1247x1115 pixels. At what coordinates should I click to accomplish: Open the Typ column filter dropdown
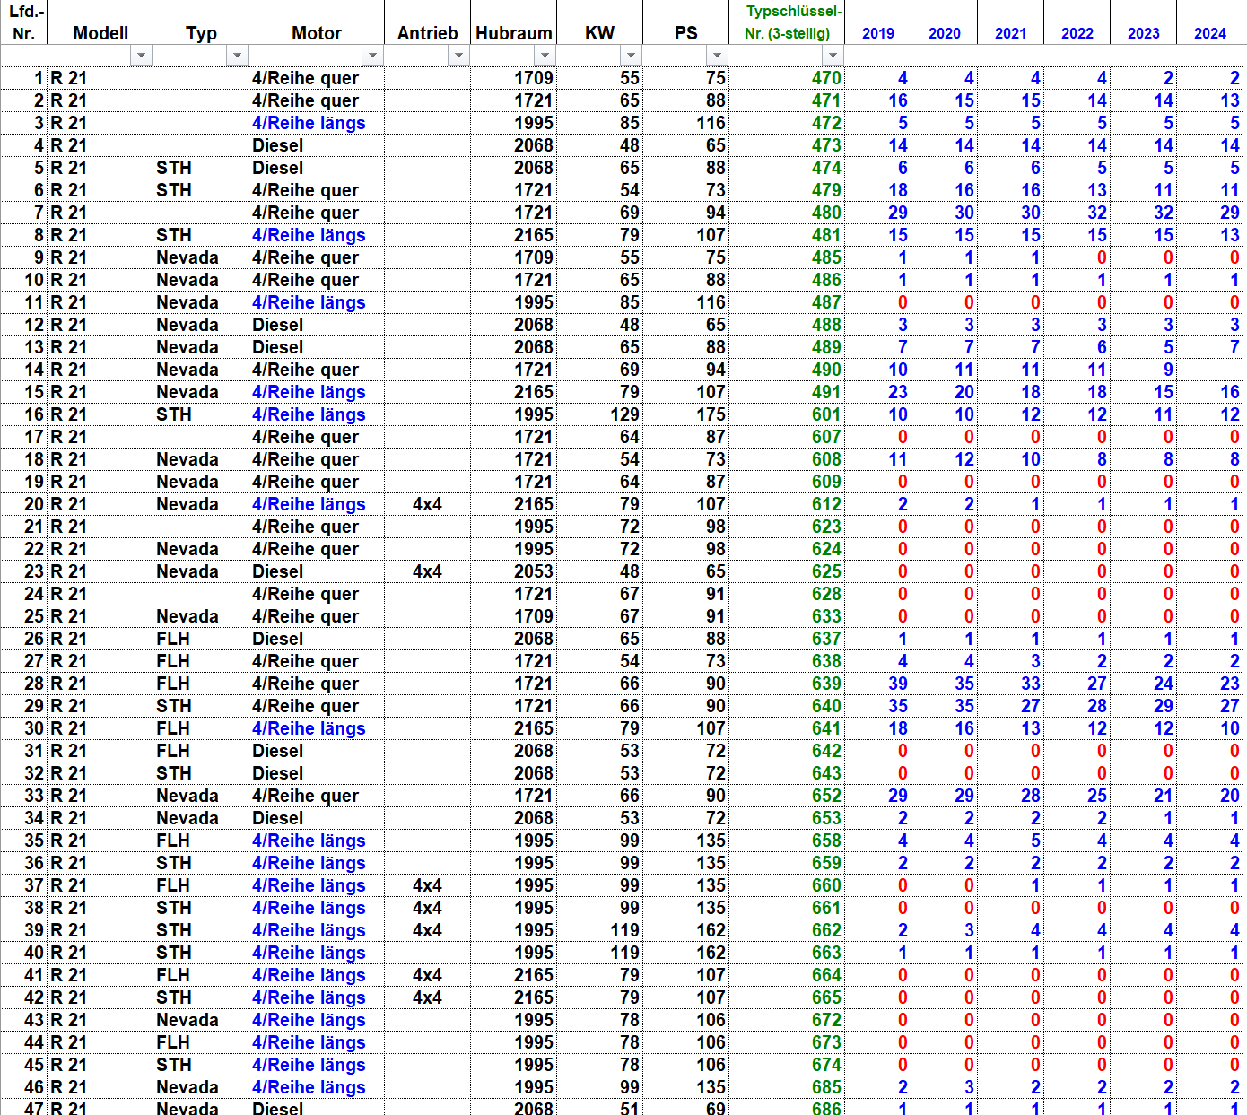(237, 56)
